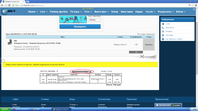Open the Fantasy футбол menu item

tap(59, 12)
